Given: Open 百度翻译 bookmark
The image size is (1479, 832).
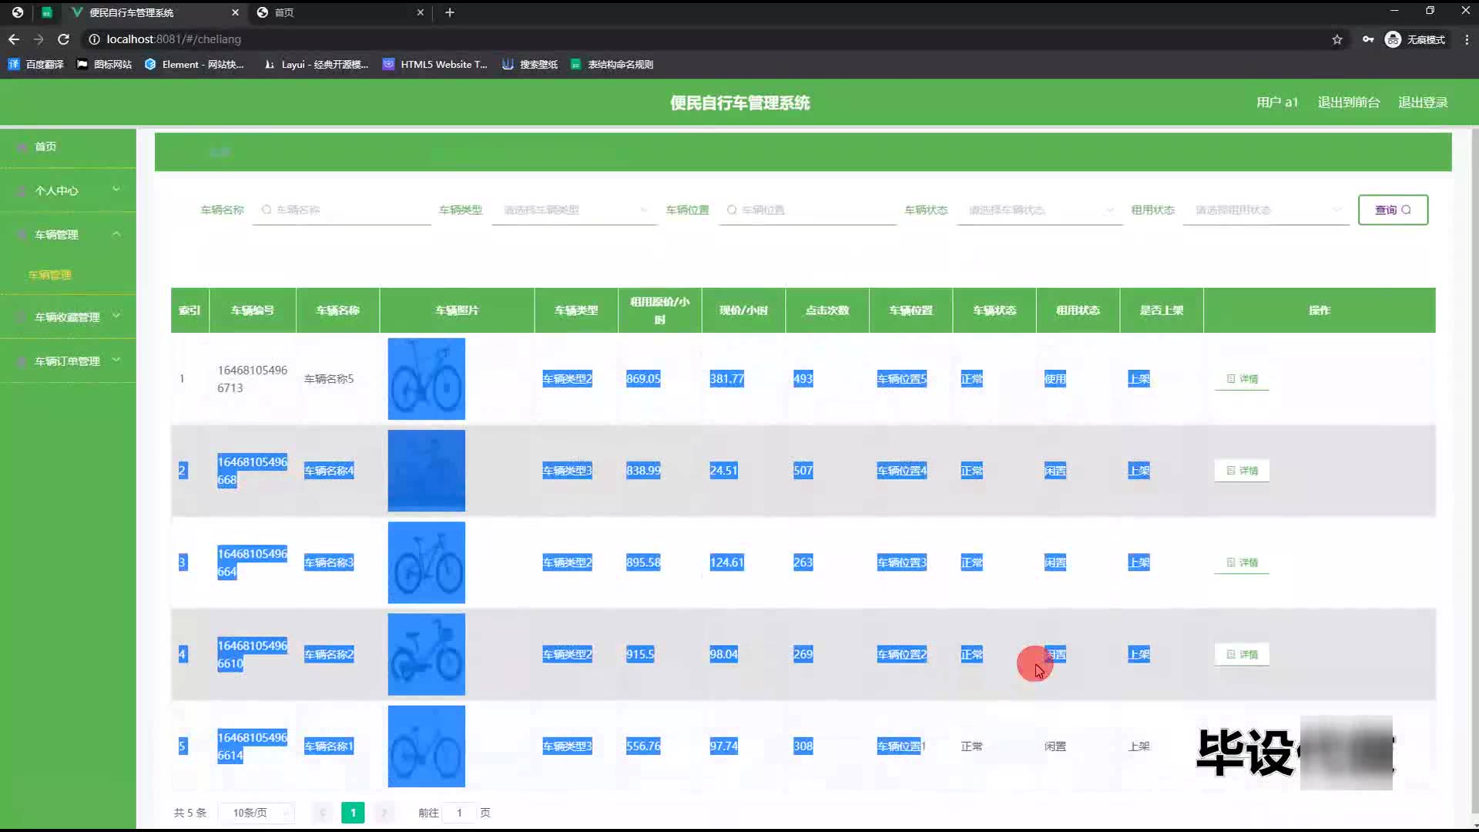Looking at the screenshot, I should coord(35,65).
